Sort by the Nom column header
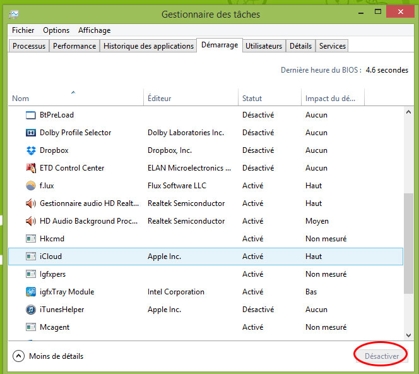419x374 pixels. point(76,98)
